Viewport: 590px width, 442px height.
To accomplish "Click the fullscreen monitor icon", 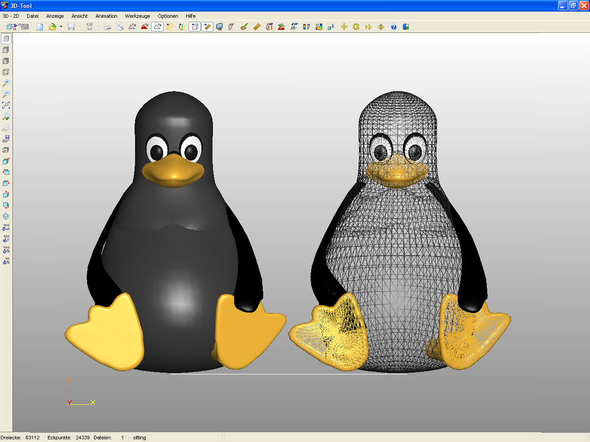I will (x=220, y=26).
